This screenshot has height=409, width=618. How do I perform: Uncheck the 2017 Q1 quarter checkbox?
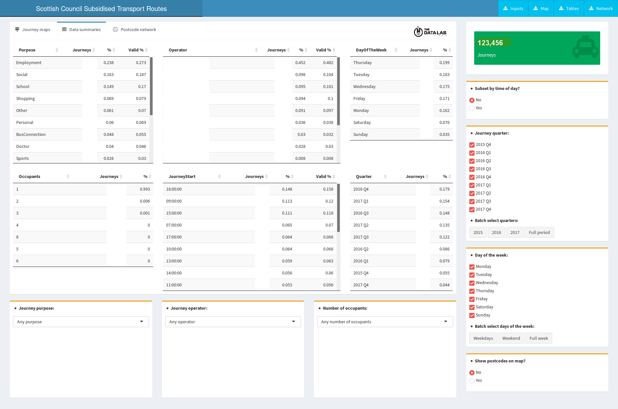click(472, 185)
